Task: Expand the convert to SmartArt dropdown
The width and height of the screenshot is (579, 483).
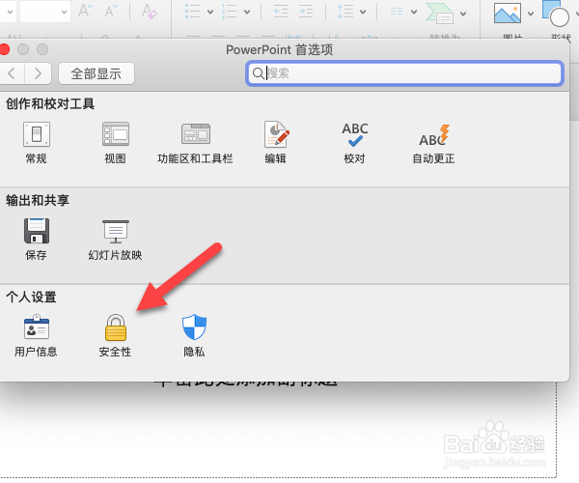Action: (x=463, y=14)
